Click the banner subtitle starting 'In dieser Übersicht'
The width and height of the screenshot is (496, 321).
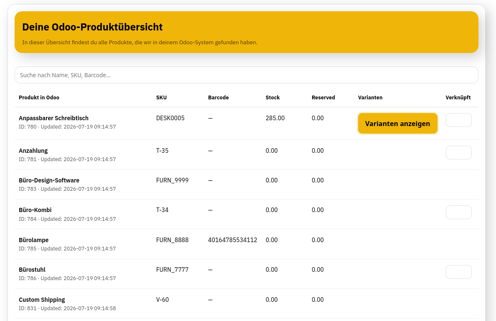click(x=140, y=42)
